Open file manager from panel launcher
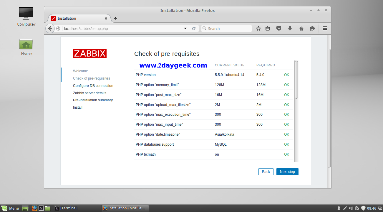383x212 pixels. pos(48,208)
